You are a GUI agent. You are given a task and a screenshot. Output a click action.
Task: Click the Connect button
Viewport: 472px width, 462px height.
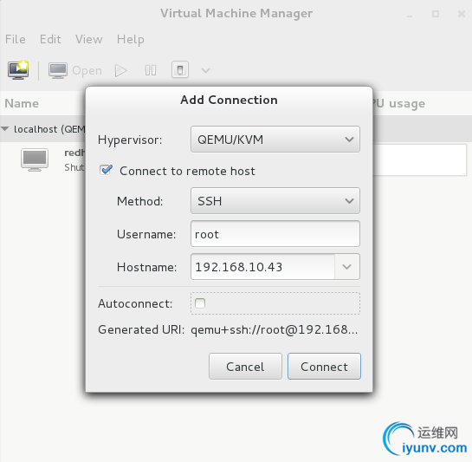pos(324,367)
